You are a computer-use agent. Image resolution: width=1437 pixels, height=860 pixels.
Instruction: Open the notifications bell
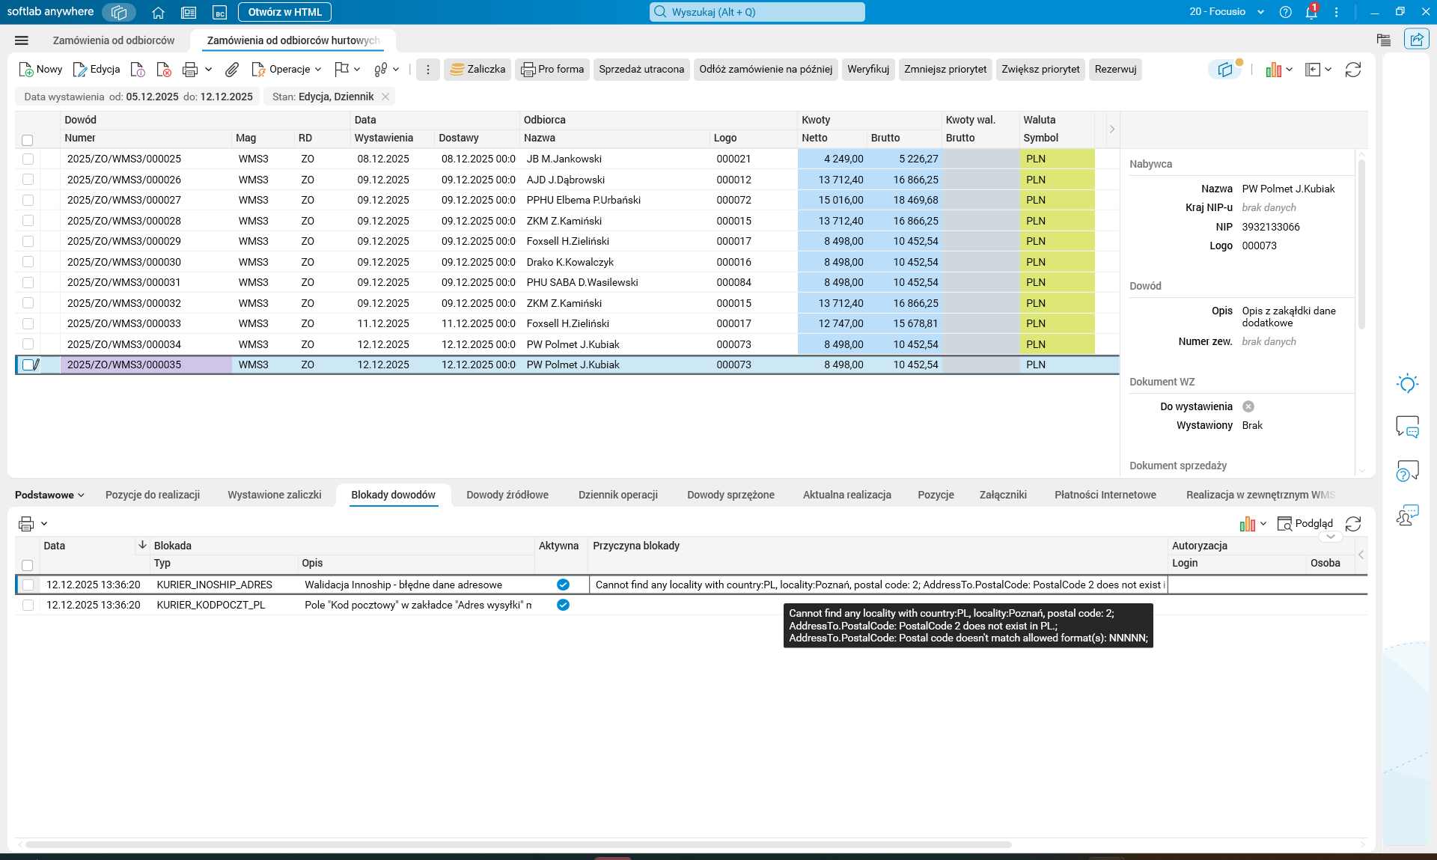(1311, 12)
